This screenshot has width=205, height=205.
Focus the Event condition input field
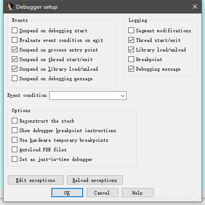[x=88, y=96]
